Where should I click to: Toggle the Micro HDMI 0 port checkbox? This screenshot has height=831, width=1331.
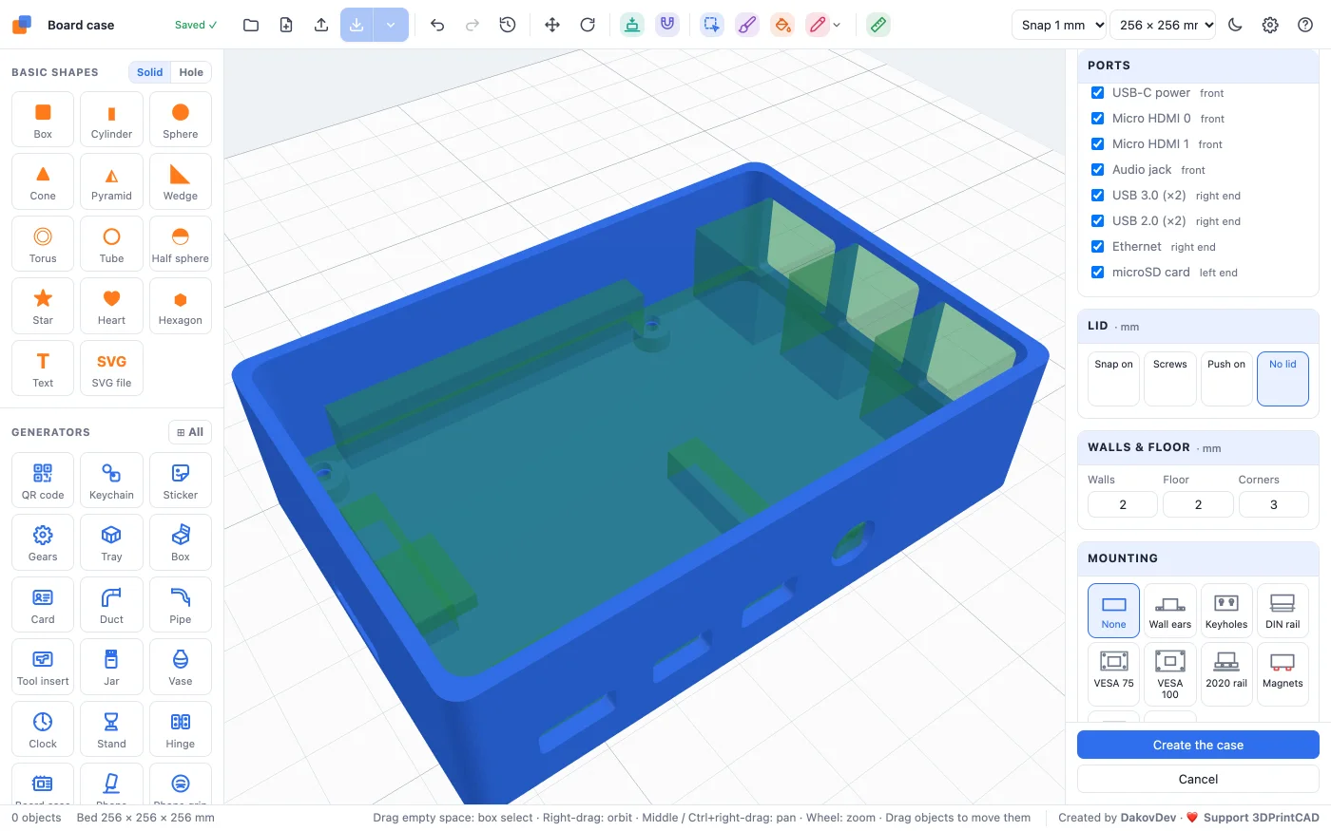(x=1097, y=118)
